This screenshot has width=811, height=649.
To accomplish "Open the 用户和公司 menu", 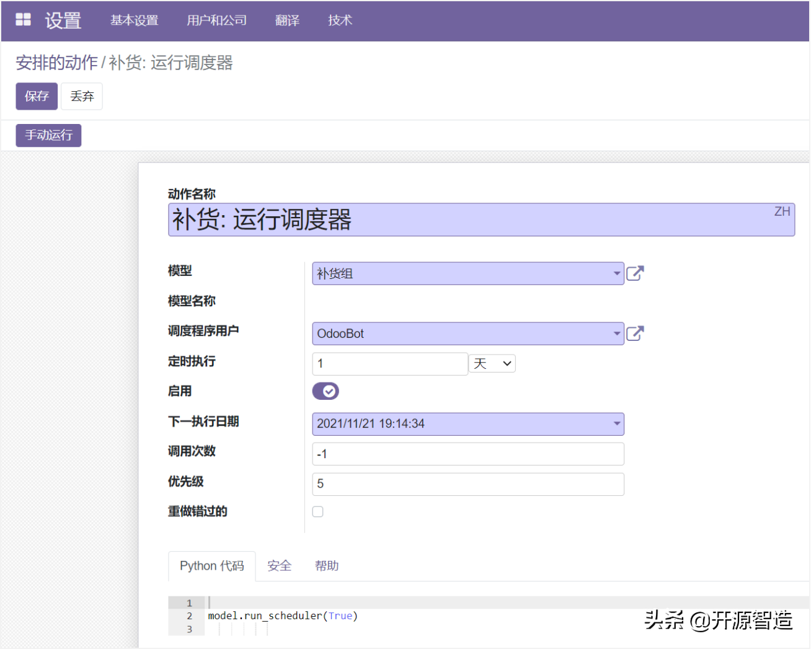I will pyautogui.click(x=216, y=20).
